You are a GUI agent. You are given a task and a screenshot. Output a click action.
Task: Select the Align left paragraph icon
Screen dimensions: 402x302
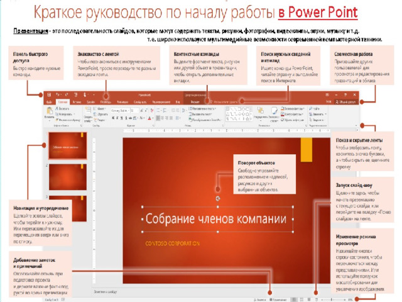pos(158,118)
